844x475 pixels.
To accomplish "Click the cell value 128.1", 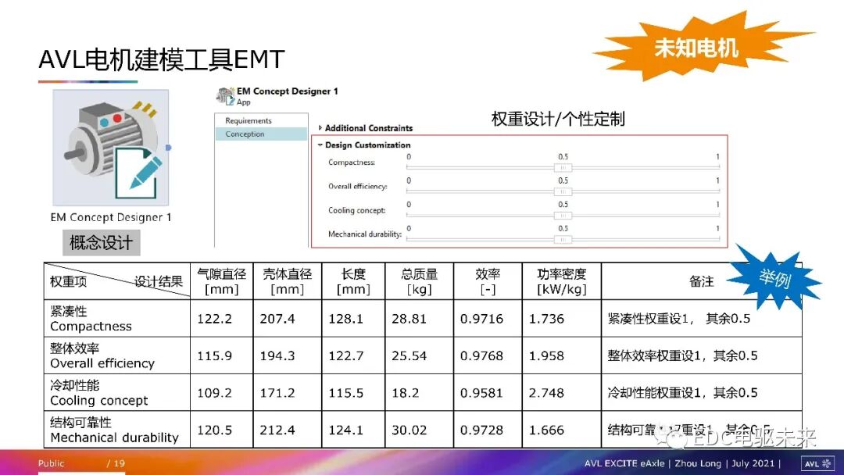I will coord(345,319).
